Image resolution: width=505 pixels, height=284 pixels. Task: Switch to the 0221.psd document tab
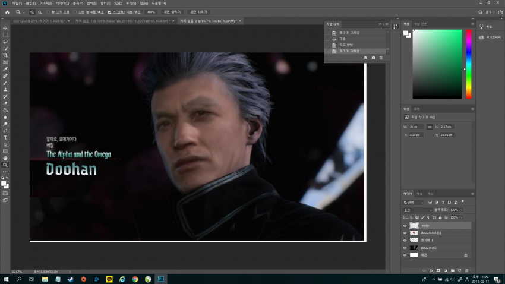coord(39,21)
